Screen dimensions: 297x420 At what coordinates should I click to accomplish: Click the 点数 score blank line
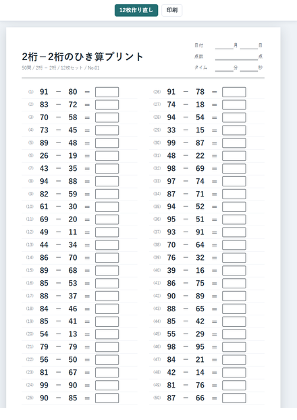coord(236,57)
